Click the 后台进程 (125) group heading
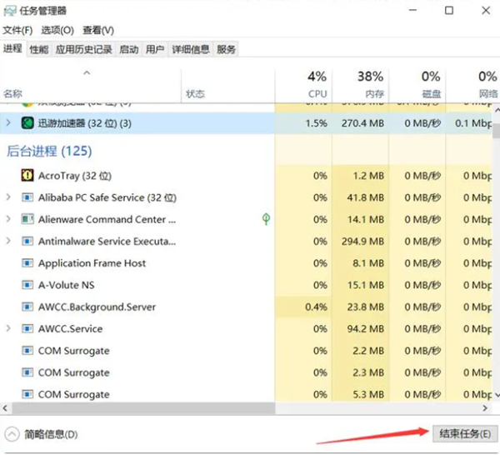This screenshot has height=455, width=500. tap(49, 151)
